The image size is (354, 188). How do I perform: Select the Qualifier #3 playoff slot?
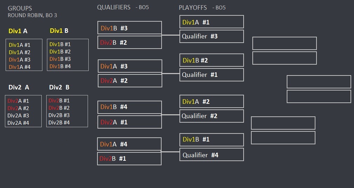point(211,36)
